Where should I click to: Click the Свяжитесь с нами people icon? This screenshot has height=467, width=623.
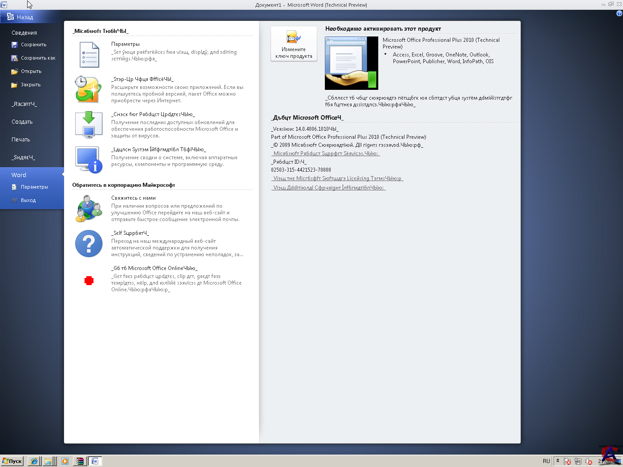89,209
